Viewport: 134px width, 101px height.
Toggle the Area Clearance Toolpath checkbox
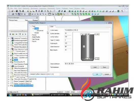[x=11, y=49]
